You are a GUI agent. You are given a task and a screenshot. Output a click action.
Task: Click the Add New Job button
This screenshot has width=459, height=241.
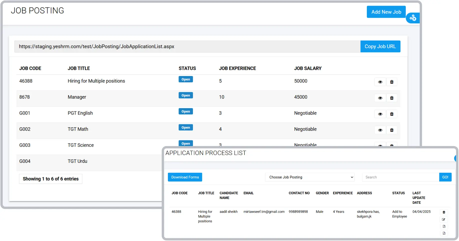pos(386,12)
